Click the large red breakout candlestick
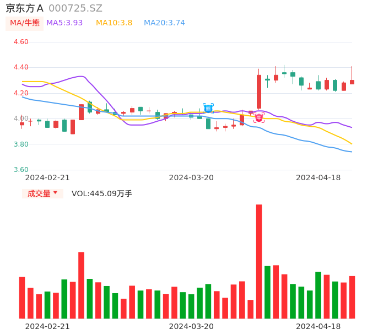Screen dimensions: 378x334 [x=259, y=91]
